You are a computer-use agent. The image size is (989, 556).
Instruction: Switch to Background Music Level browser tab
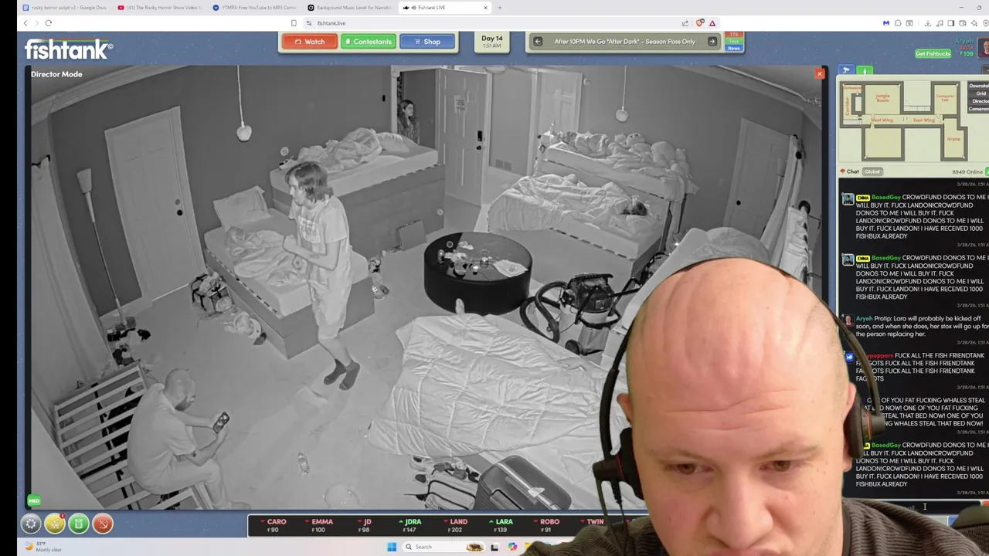[350, 8]
